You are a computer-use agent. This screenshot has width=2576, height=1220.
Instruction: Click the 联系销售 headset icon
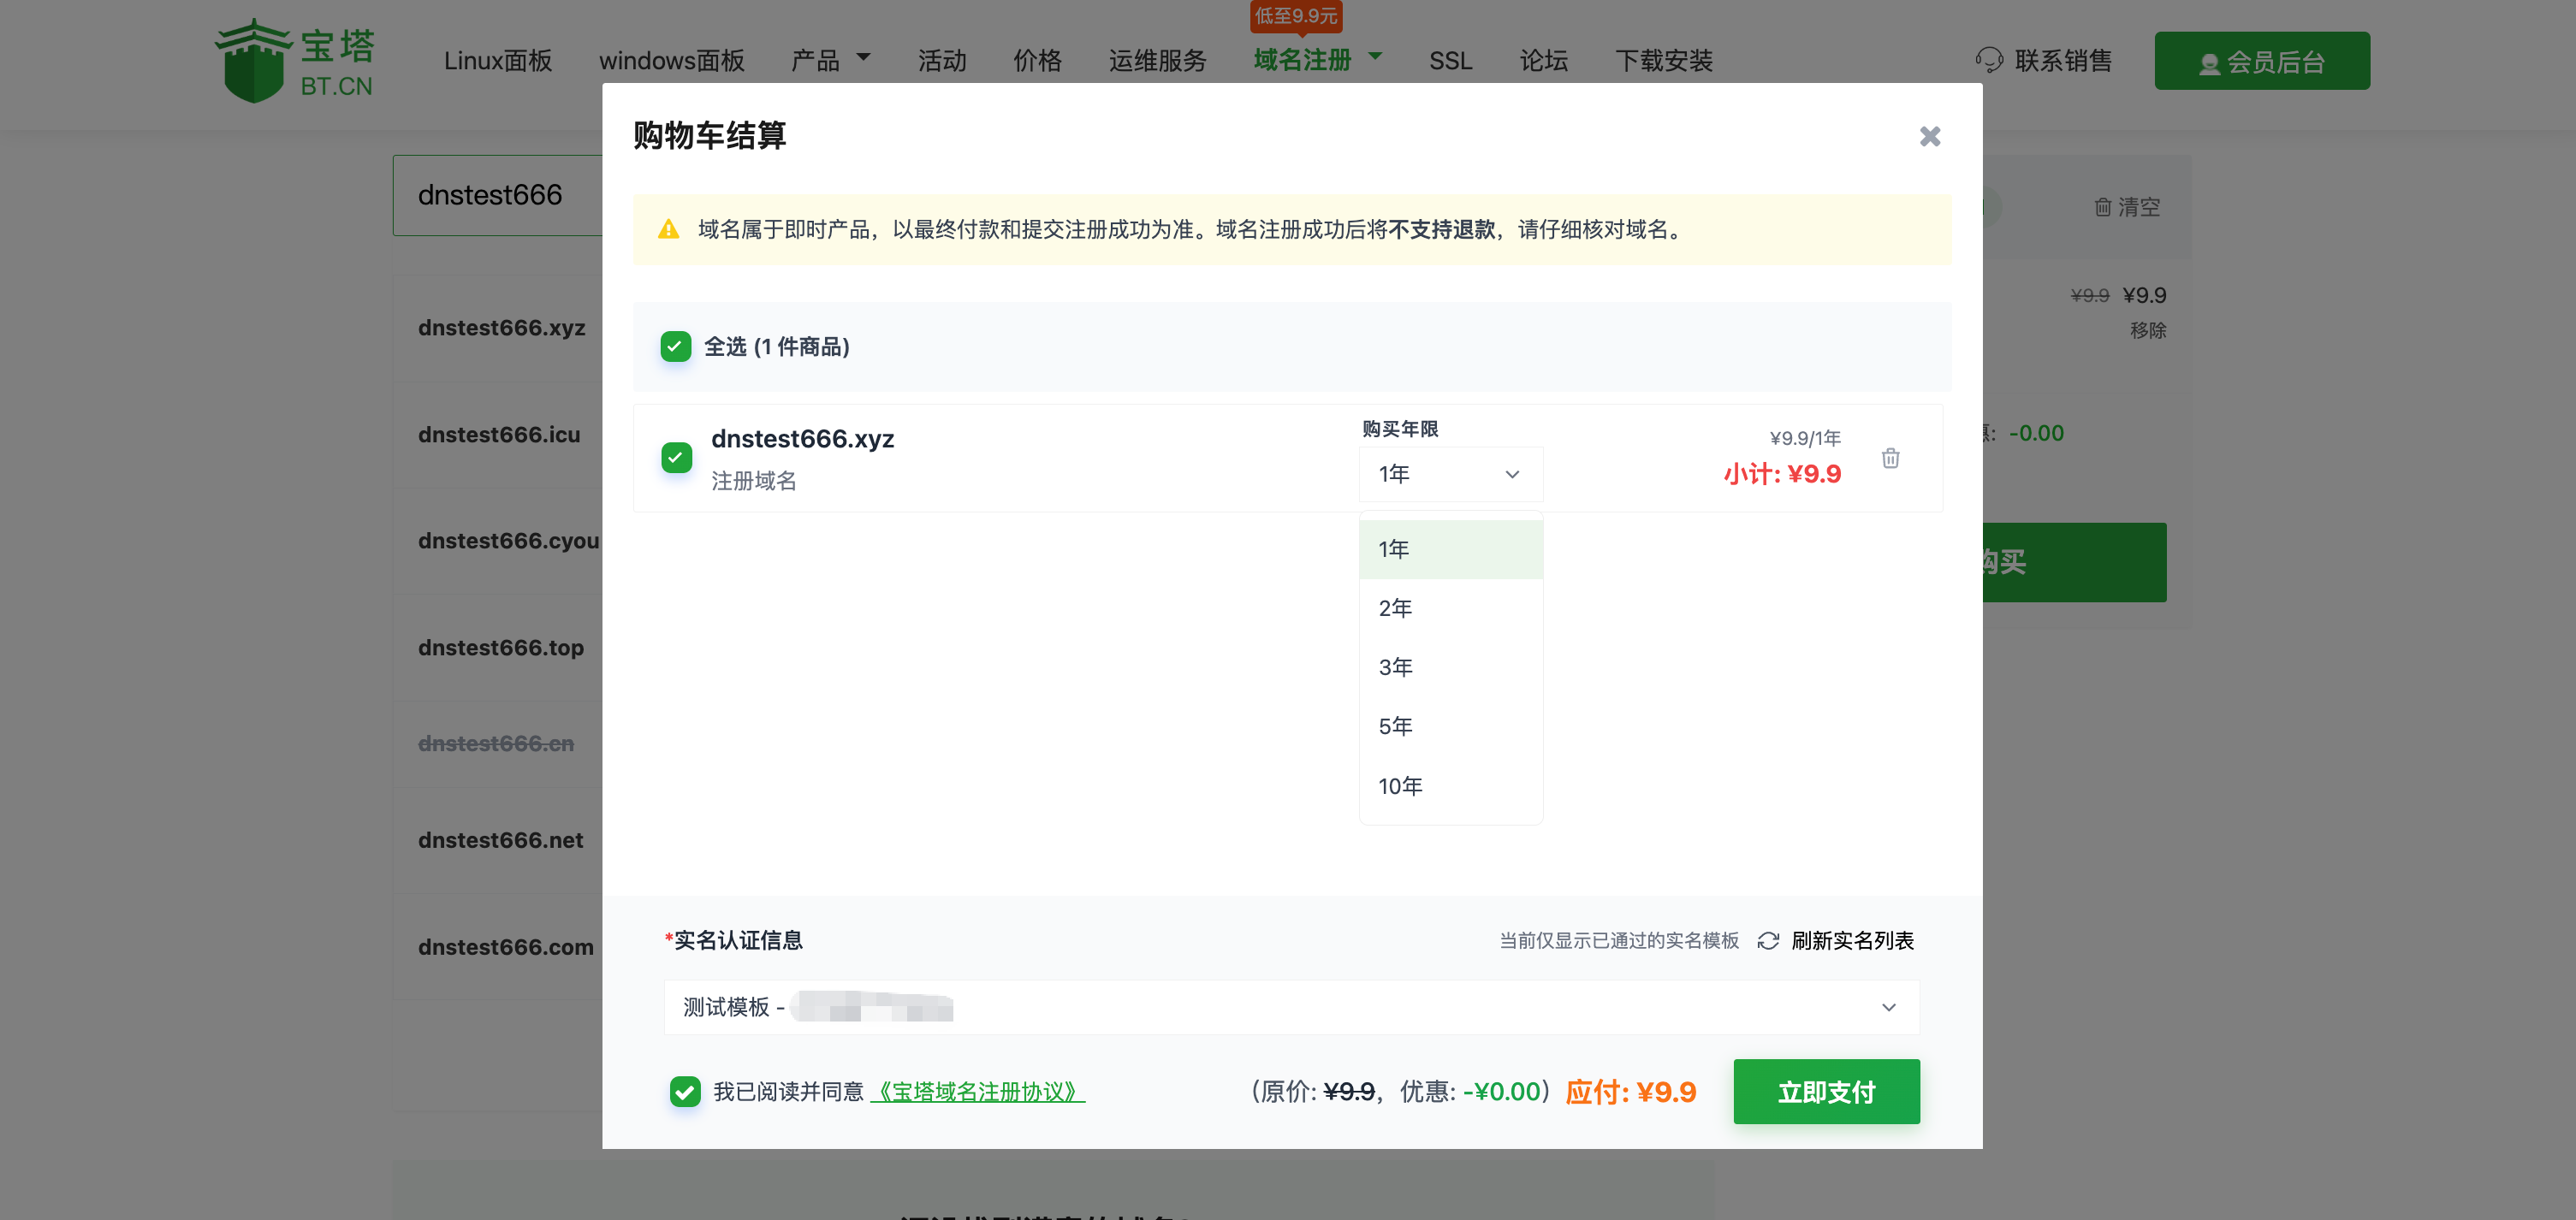[1988, 60]
